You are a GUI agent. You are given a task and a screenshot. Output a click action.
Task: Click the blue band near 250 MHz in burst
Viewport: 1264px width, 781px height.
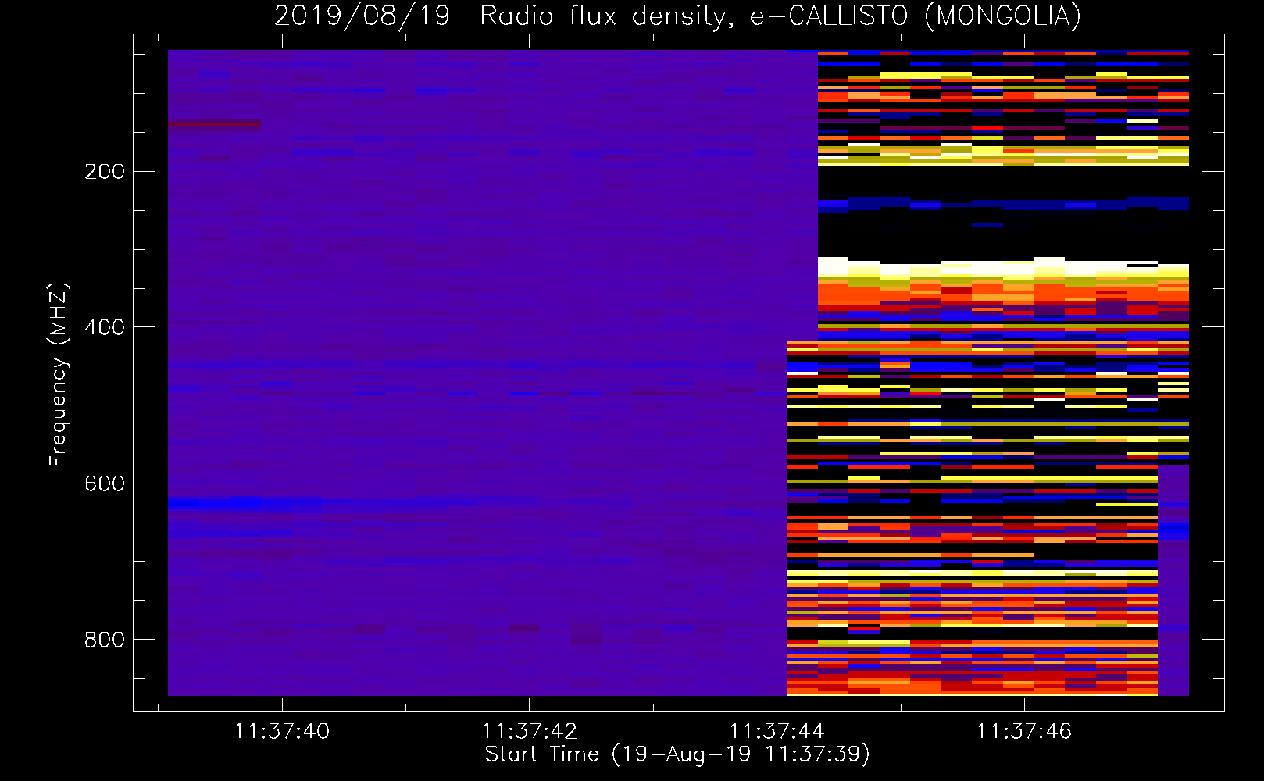pyautogui.click(x=1003, y=205)
